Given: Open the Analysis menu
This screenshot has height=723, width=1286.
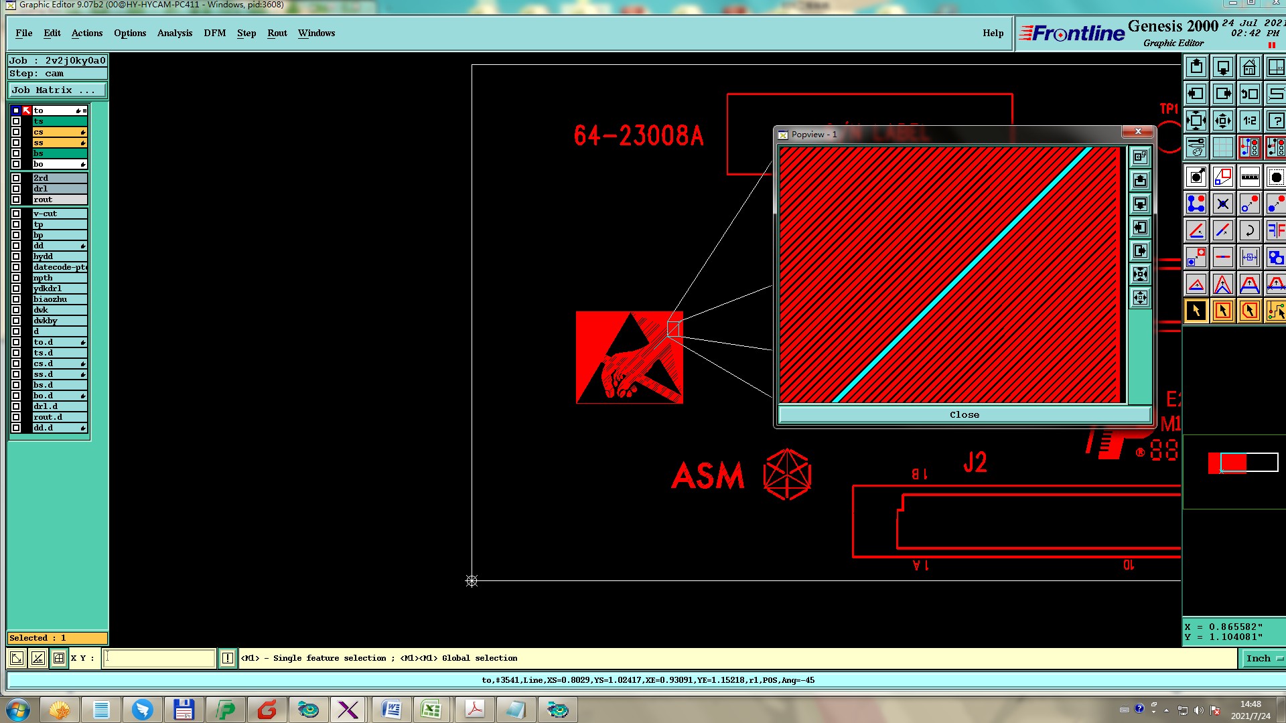Looking at the screenshot, I should tap(174, 33).
